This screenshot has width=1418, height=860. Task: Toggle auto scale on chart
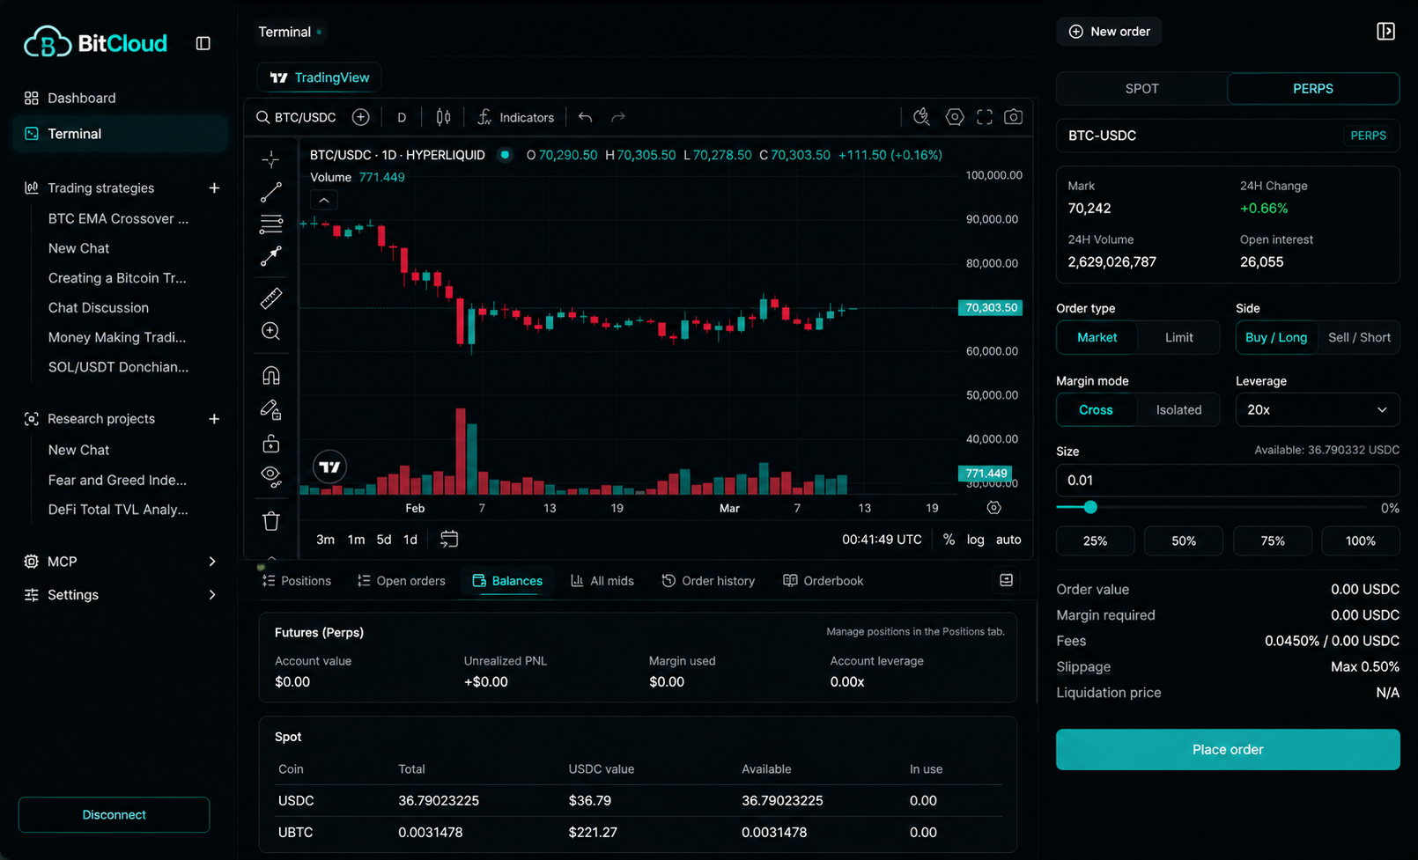click(x=1008, y=540)
